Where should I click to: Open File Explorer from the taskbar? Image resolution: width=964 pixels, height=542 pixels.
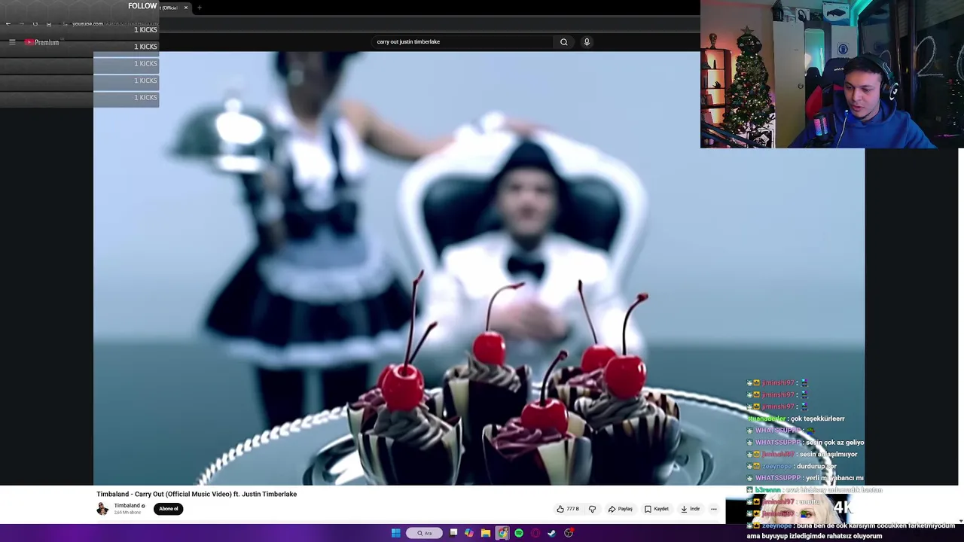(486, 533)
